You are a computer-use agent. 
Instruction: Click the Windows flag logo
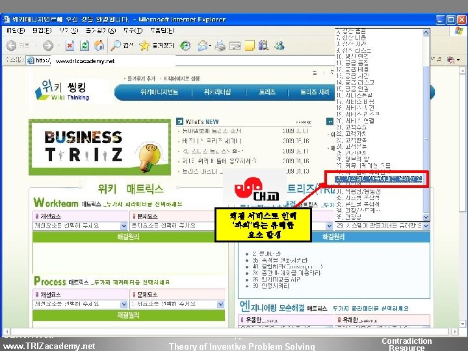coord(460,31)
